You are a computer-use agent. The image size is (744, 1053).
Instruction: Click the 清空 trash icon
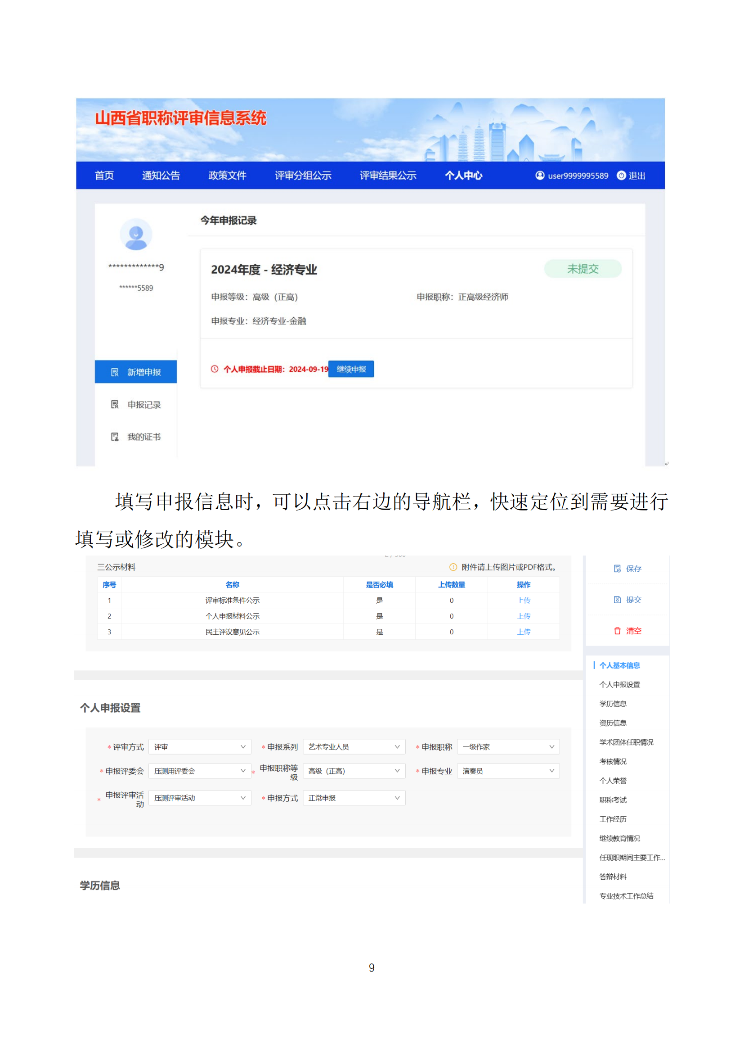pyautogui.click(x=617, y=631)
